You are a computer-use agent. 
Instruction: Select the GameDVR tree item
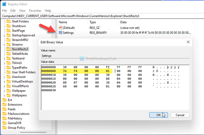(15, 123)
